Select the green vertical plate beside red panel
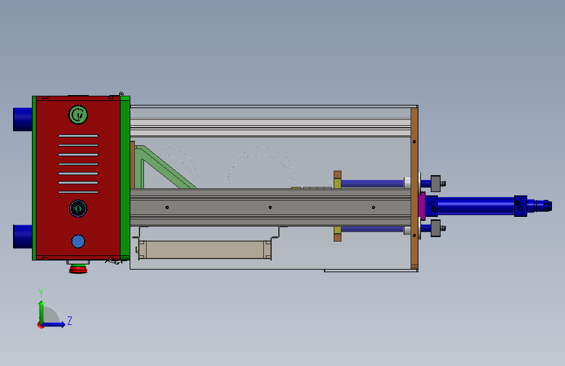The height and width of the screenshot is (366, 565). (125, 178)
